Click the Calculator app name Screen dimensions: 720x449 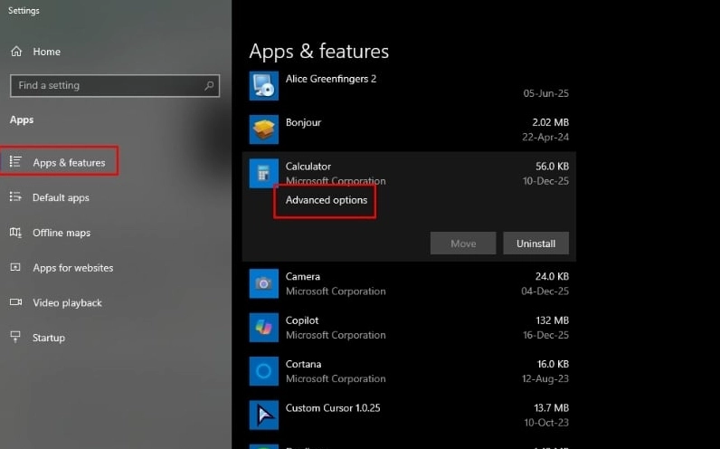(308, 166)
